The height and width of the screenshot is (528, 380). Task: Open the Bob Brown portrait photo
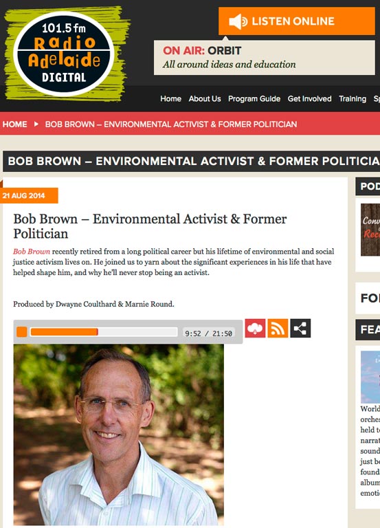point(118,434)
